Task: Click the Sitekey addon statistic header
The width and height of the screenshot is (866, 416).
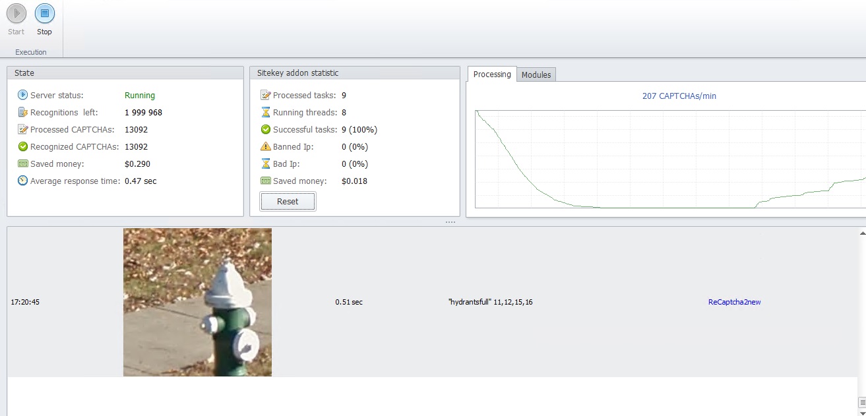Action: point(355,73)
